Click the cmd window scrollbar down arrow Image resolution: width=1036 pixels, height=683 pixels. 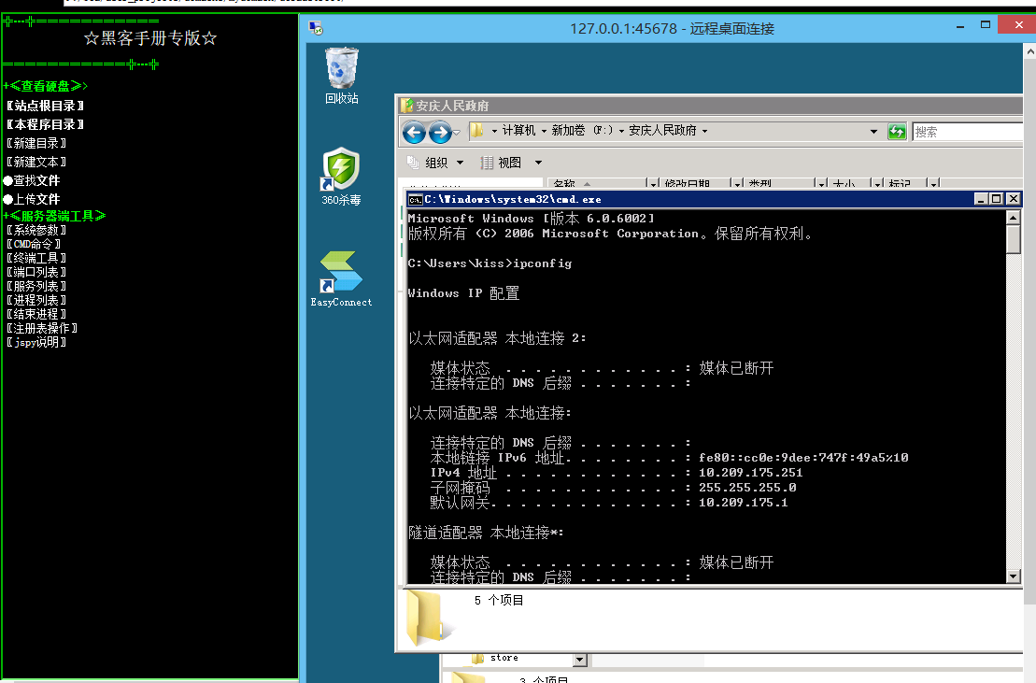[x=1013, y=576]
